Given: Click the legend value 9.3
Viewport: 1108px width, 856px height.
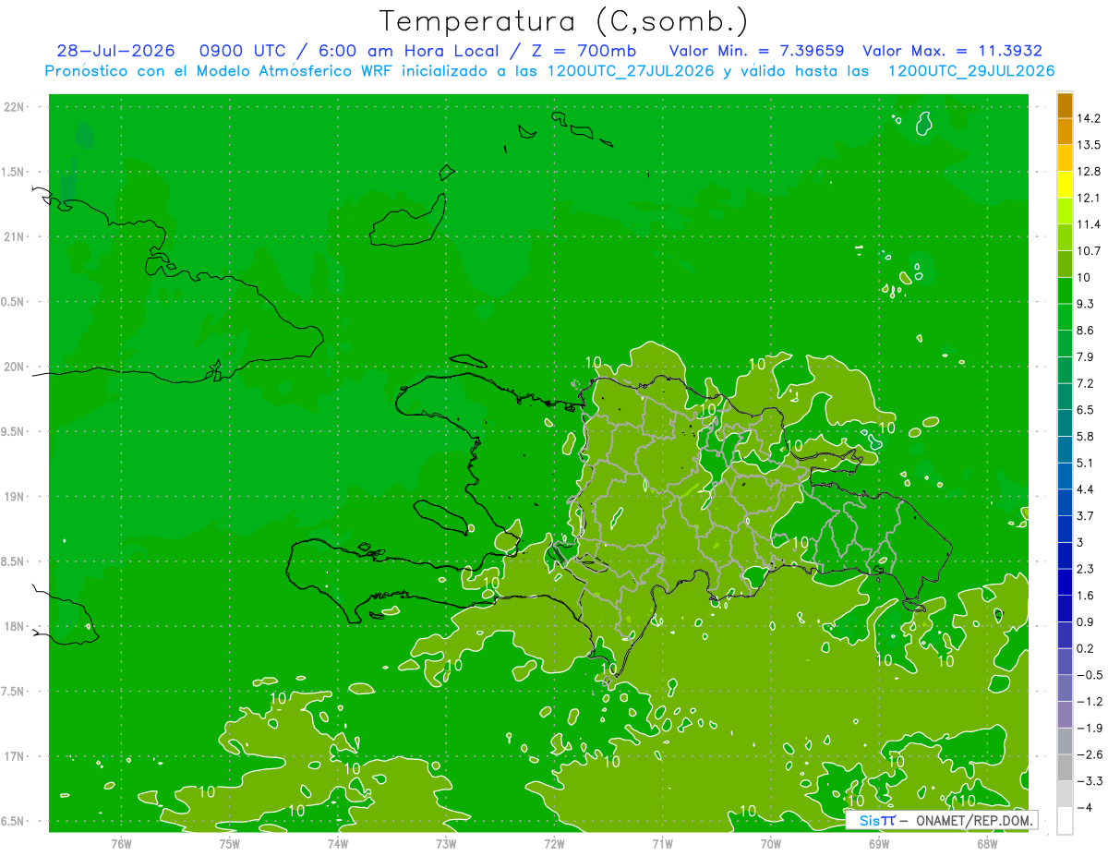Looking at the screenshot, I should click(x=1085, y=304).
